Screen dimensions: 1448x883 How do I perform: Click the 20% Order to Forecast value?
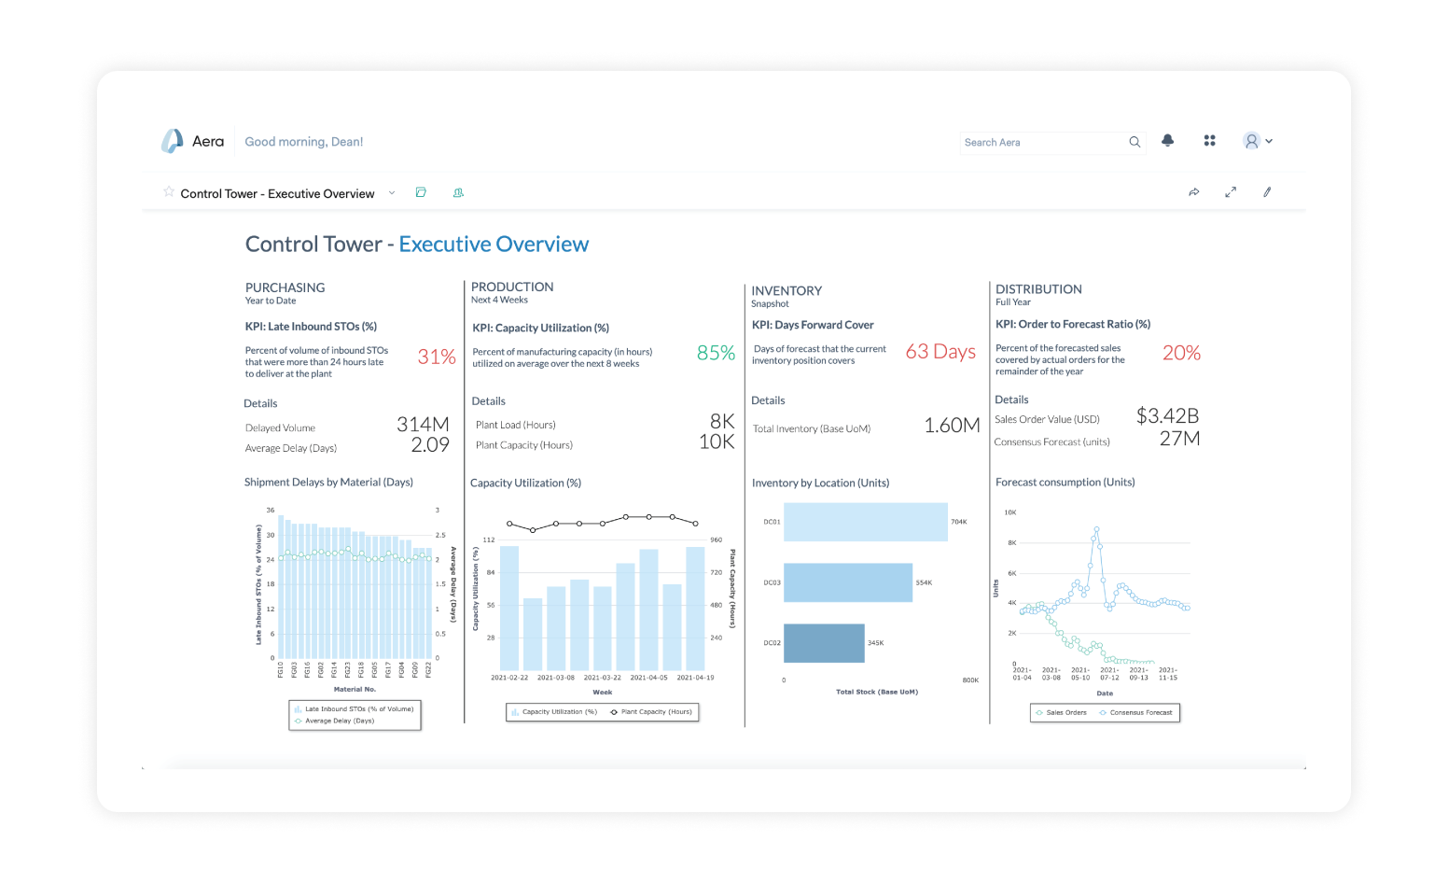(x=1181, y=353)
